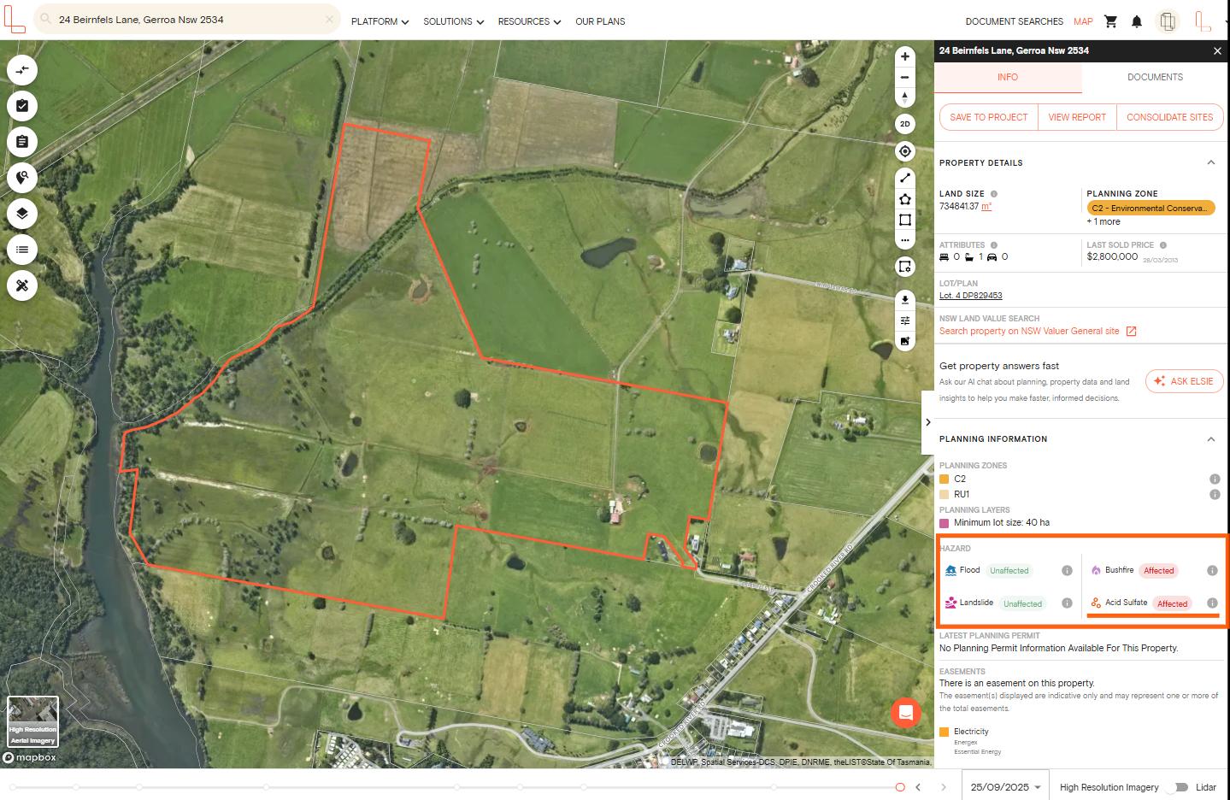This screenshot has width=1230, height=800.
Task: Collapse the Planning Information section
Action: click(1210, 439)
